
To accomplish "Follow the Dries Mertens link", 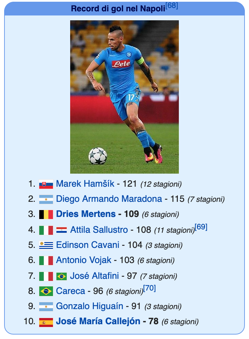I will 86,214.
